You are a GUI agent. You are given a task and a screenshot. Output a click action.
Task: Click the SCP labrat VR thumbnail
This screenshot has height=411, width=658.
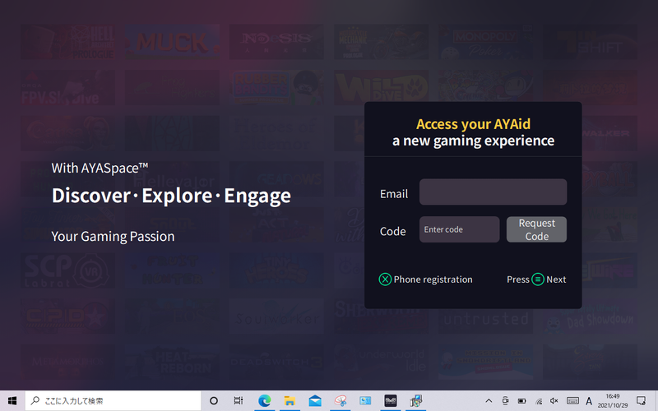click(x=68, y=270)
